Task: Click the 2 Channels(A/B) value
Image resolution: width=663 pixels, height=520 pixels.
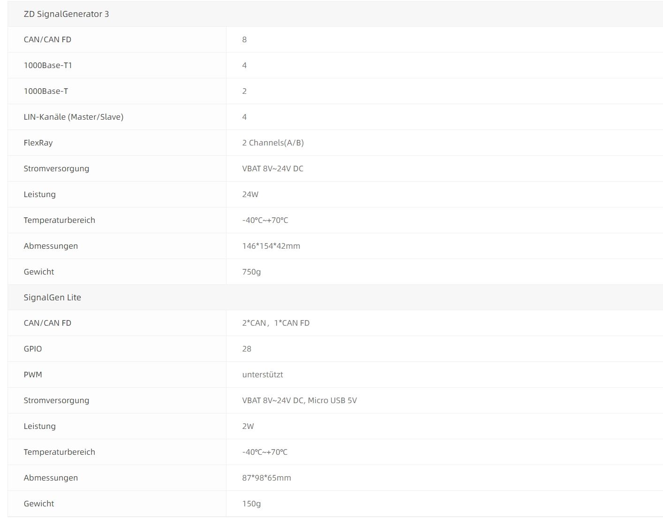Action: [x=273, y=143]
